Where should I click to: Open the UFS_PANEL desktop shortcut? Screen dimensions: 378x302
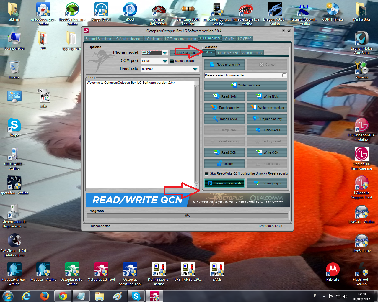click(188, 272)
